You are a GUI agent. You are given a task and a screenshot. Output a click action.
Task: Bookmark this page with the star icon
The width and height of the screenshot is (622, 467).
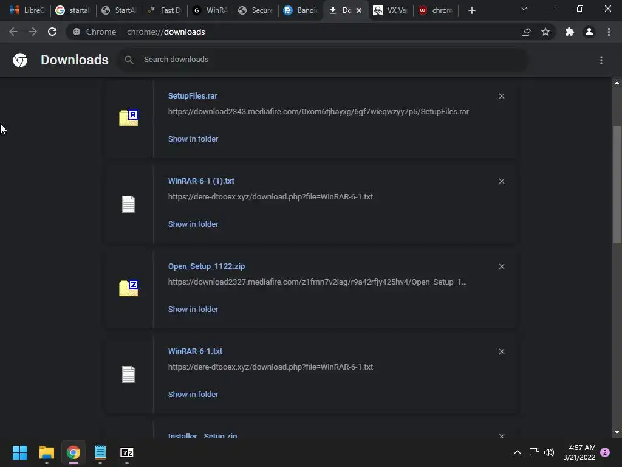point(545,32)
